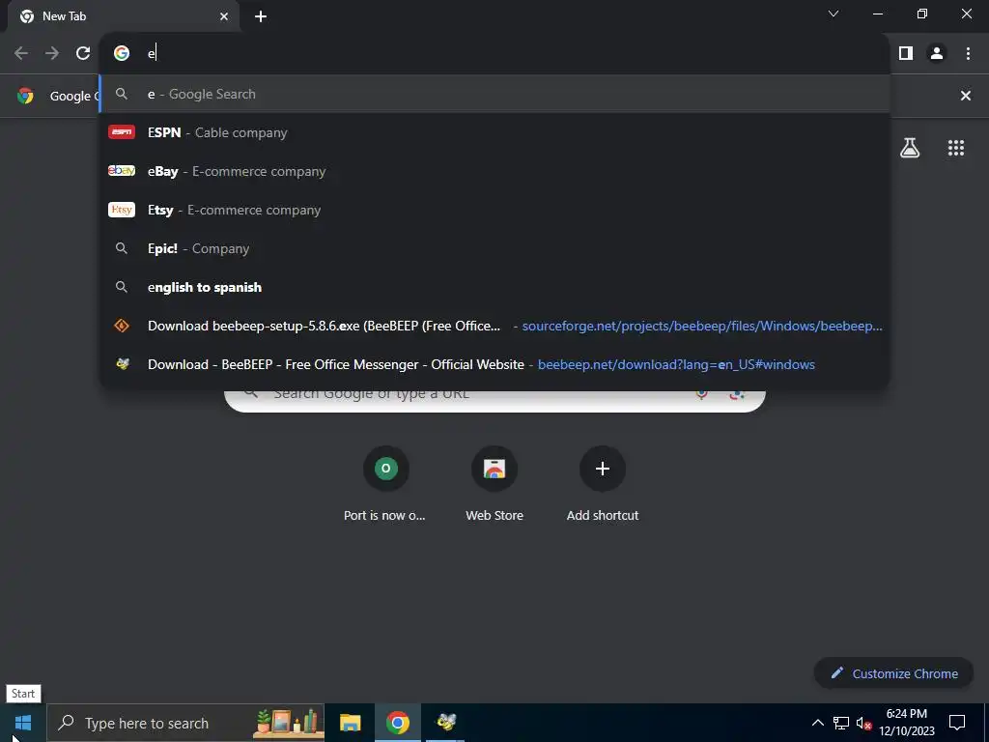Reload the page with the refresh icon

[83, 53]
